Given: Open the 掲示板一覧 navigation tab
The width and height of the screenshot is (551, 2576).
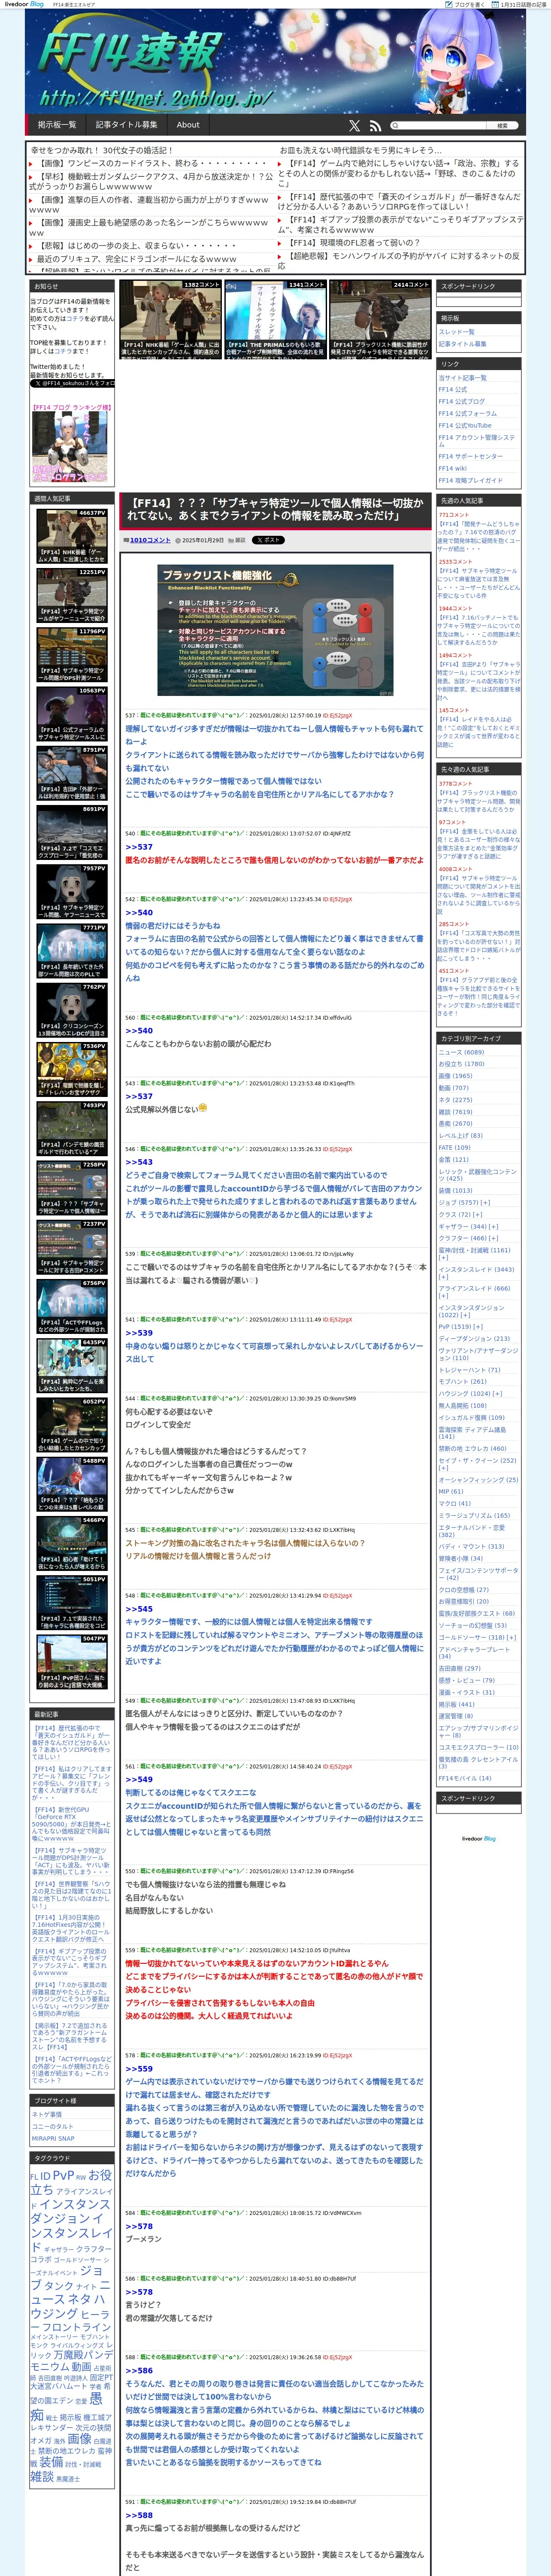Looking at the screenshot, I should [57, 125].
